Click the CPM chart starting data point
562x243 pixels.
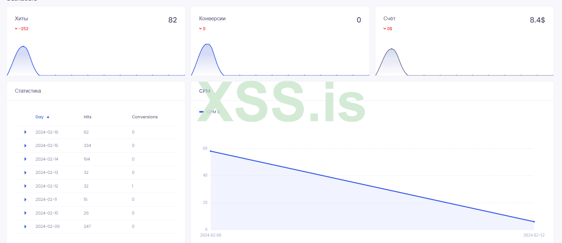211,151
